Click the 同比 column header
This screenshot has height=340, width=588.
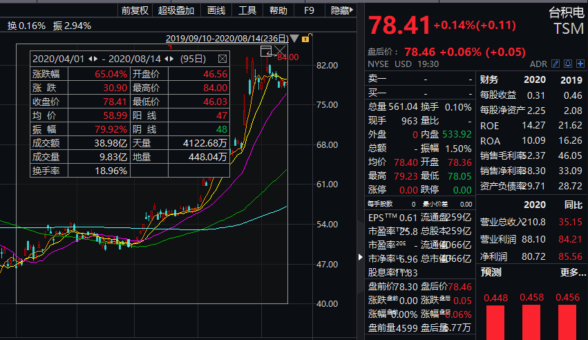573,205
